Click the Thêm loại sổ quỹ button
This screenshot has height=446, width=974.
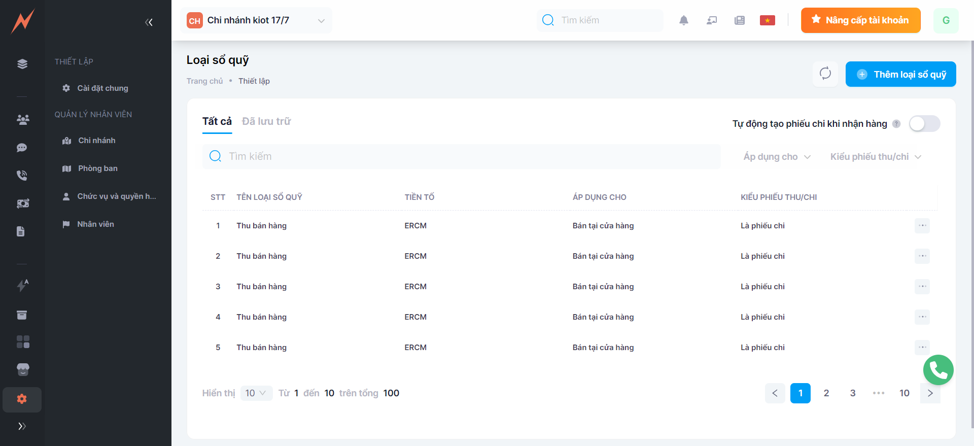coord(900,74)
